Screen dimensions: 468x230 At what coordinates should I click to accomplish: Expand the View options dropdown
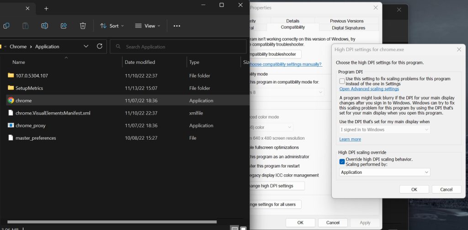(148, 26)
